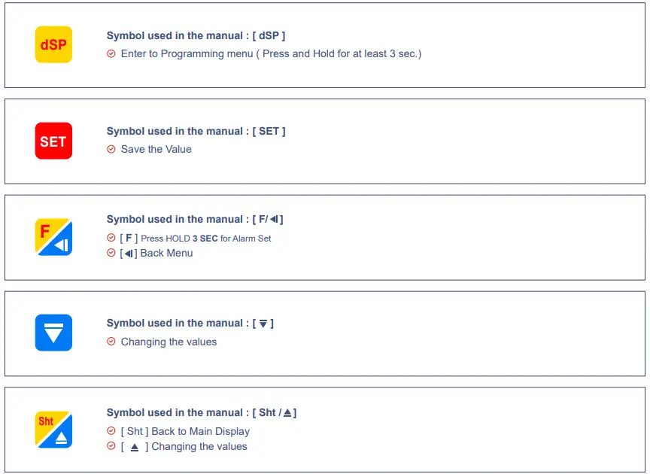Viewport: 650px width, 474px height.
Task: Click the heading containing [ Sht / up arrow ]
Action: pos(202,412)
